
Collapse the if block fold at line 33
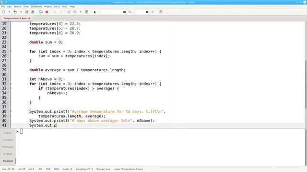coord(11,88)
